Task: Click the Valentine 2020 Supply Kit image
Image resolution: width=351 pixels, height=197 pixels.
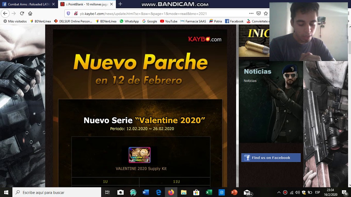Action: pyautogui.click(x=140, y=155)
